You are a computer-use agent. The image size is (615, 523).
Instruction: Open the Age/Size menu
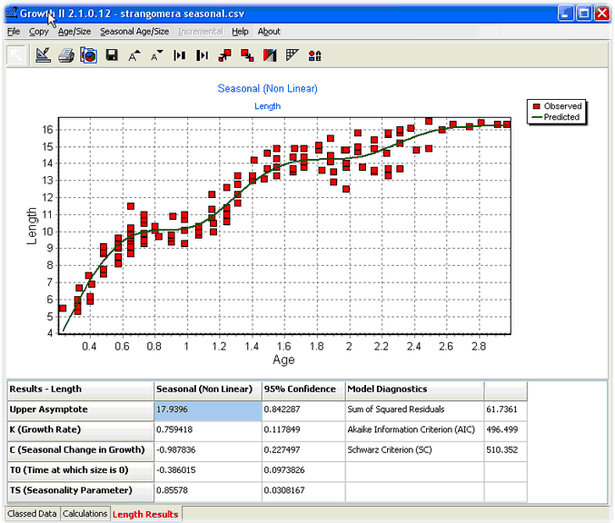(74, 32)
